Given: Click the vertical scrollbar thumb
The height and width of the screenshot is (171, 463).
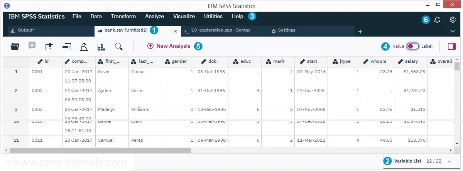Looking at the screenshot, I should click(457, 67).
